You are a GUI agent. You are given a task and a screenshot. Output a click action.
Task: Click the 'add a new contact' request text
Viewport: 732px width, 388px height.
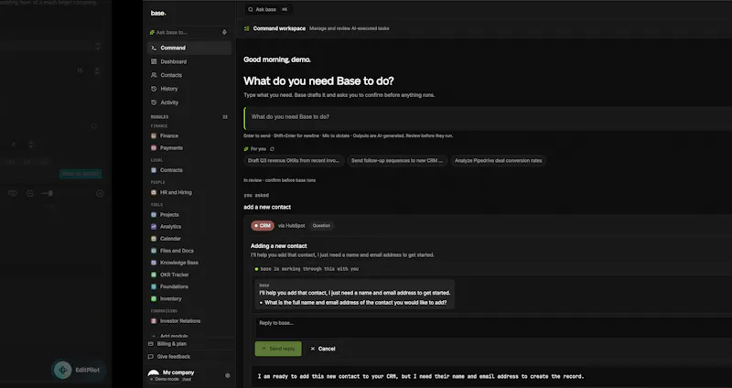click(x=267, y=207)
